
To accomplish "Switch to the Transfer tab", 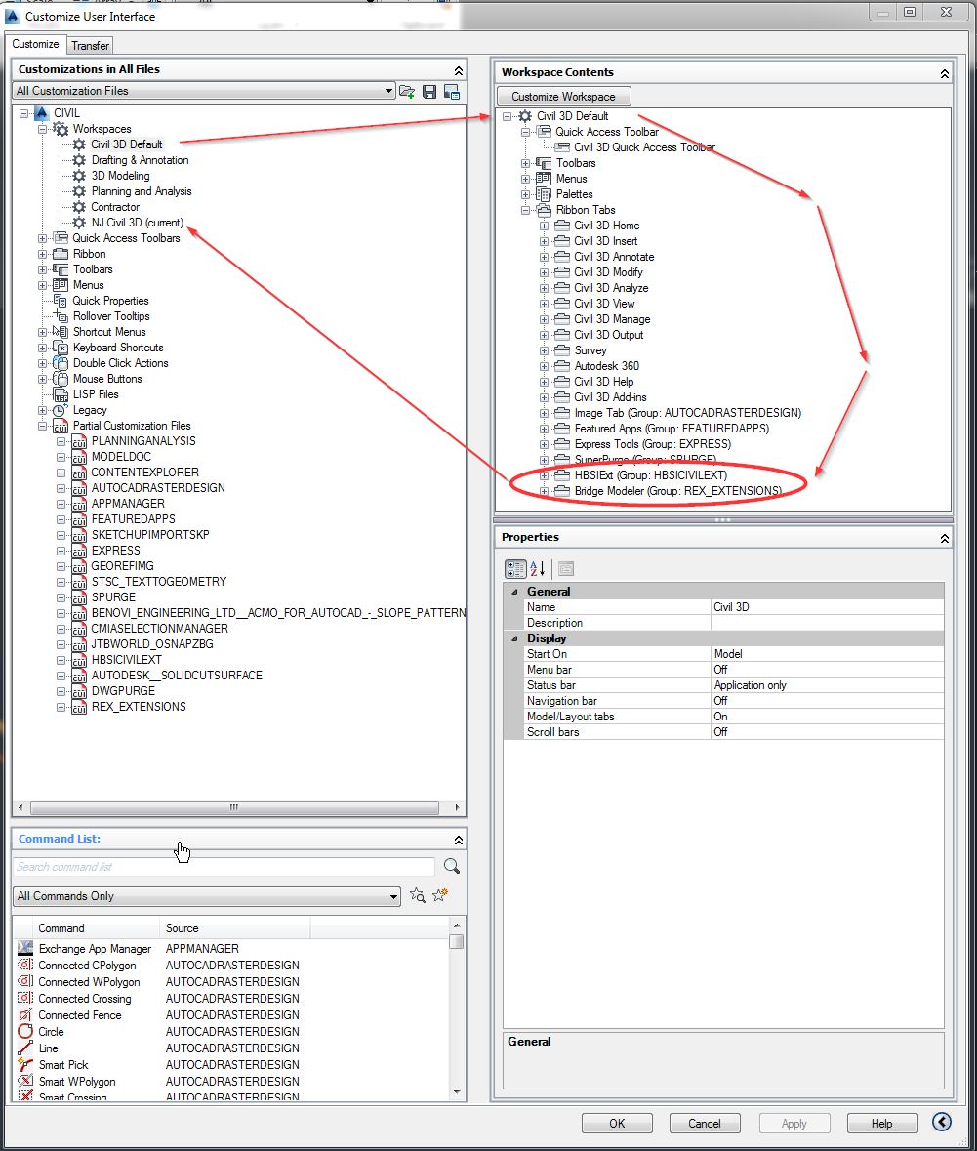I will point(90,45).
